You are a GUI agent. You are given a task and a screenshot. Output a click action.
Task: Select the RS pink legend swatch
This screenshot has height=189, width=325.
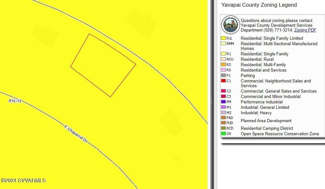(x=223, y=70)
